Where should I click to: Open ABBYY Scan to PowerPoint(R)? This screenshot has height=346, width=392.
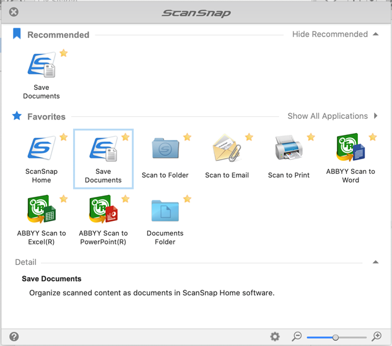pos(103,209)
